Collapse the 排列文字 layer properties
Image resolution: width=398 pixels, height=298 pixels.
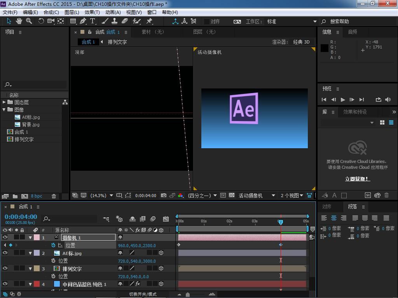[x=30, y=269]
